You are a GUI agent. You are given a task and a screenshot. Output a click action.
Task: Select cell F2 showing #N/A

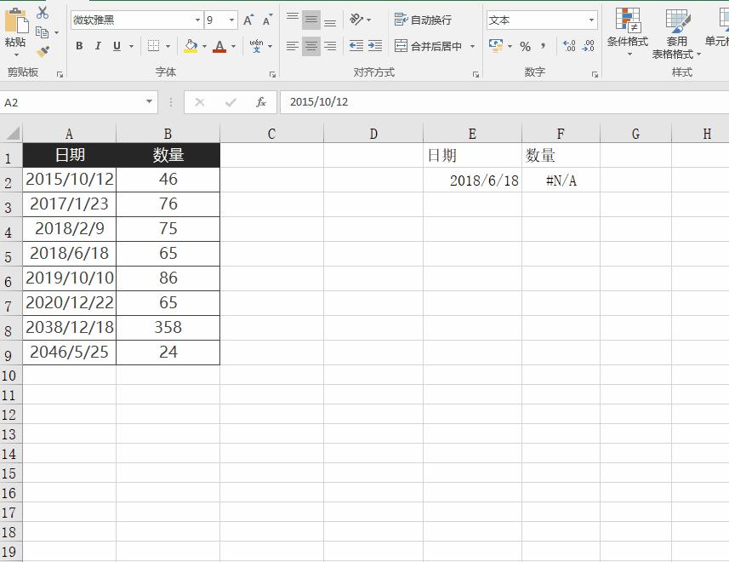[561, 180]
